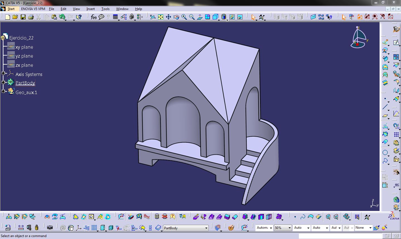Viewport: 401px width, 239px height.
Task: Toggle Swap visible space icon
Action: pyautogui.click(x=240, y=17)
